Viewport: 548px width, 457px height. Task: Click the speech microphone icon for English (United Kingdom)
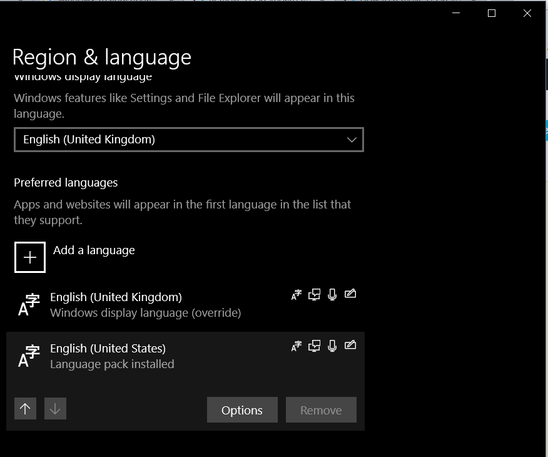pos(332,294)
